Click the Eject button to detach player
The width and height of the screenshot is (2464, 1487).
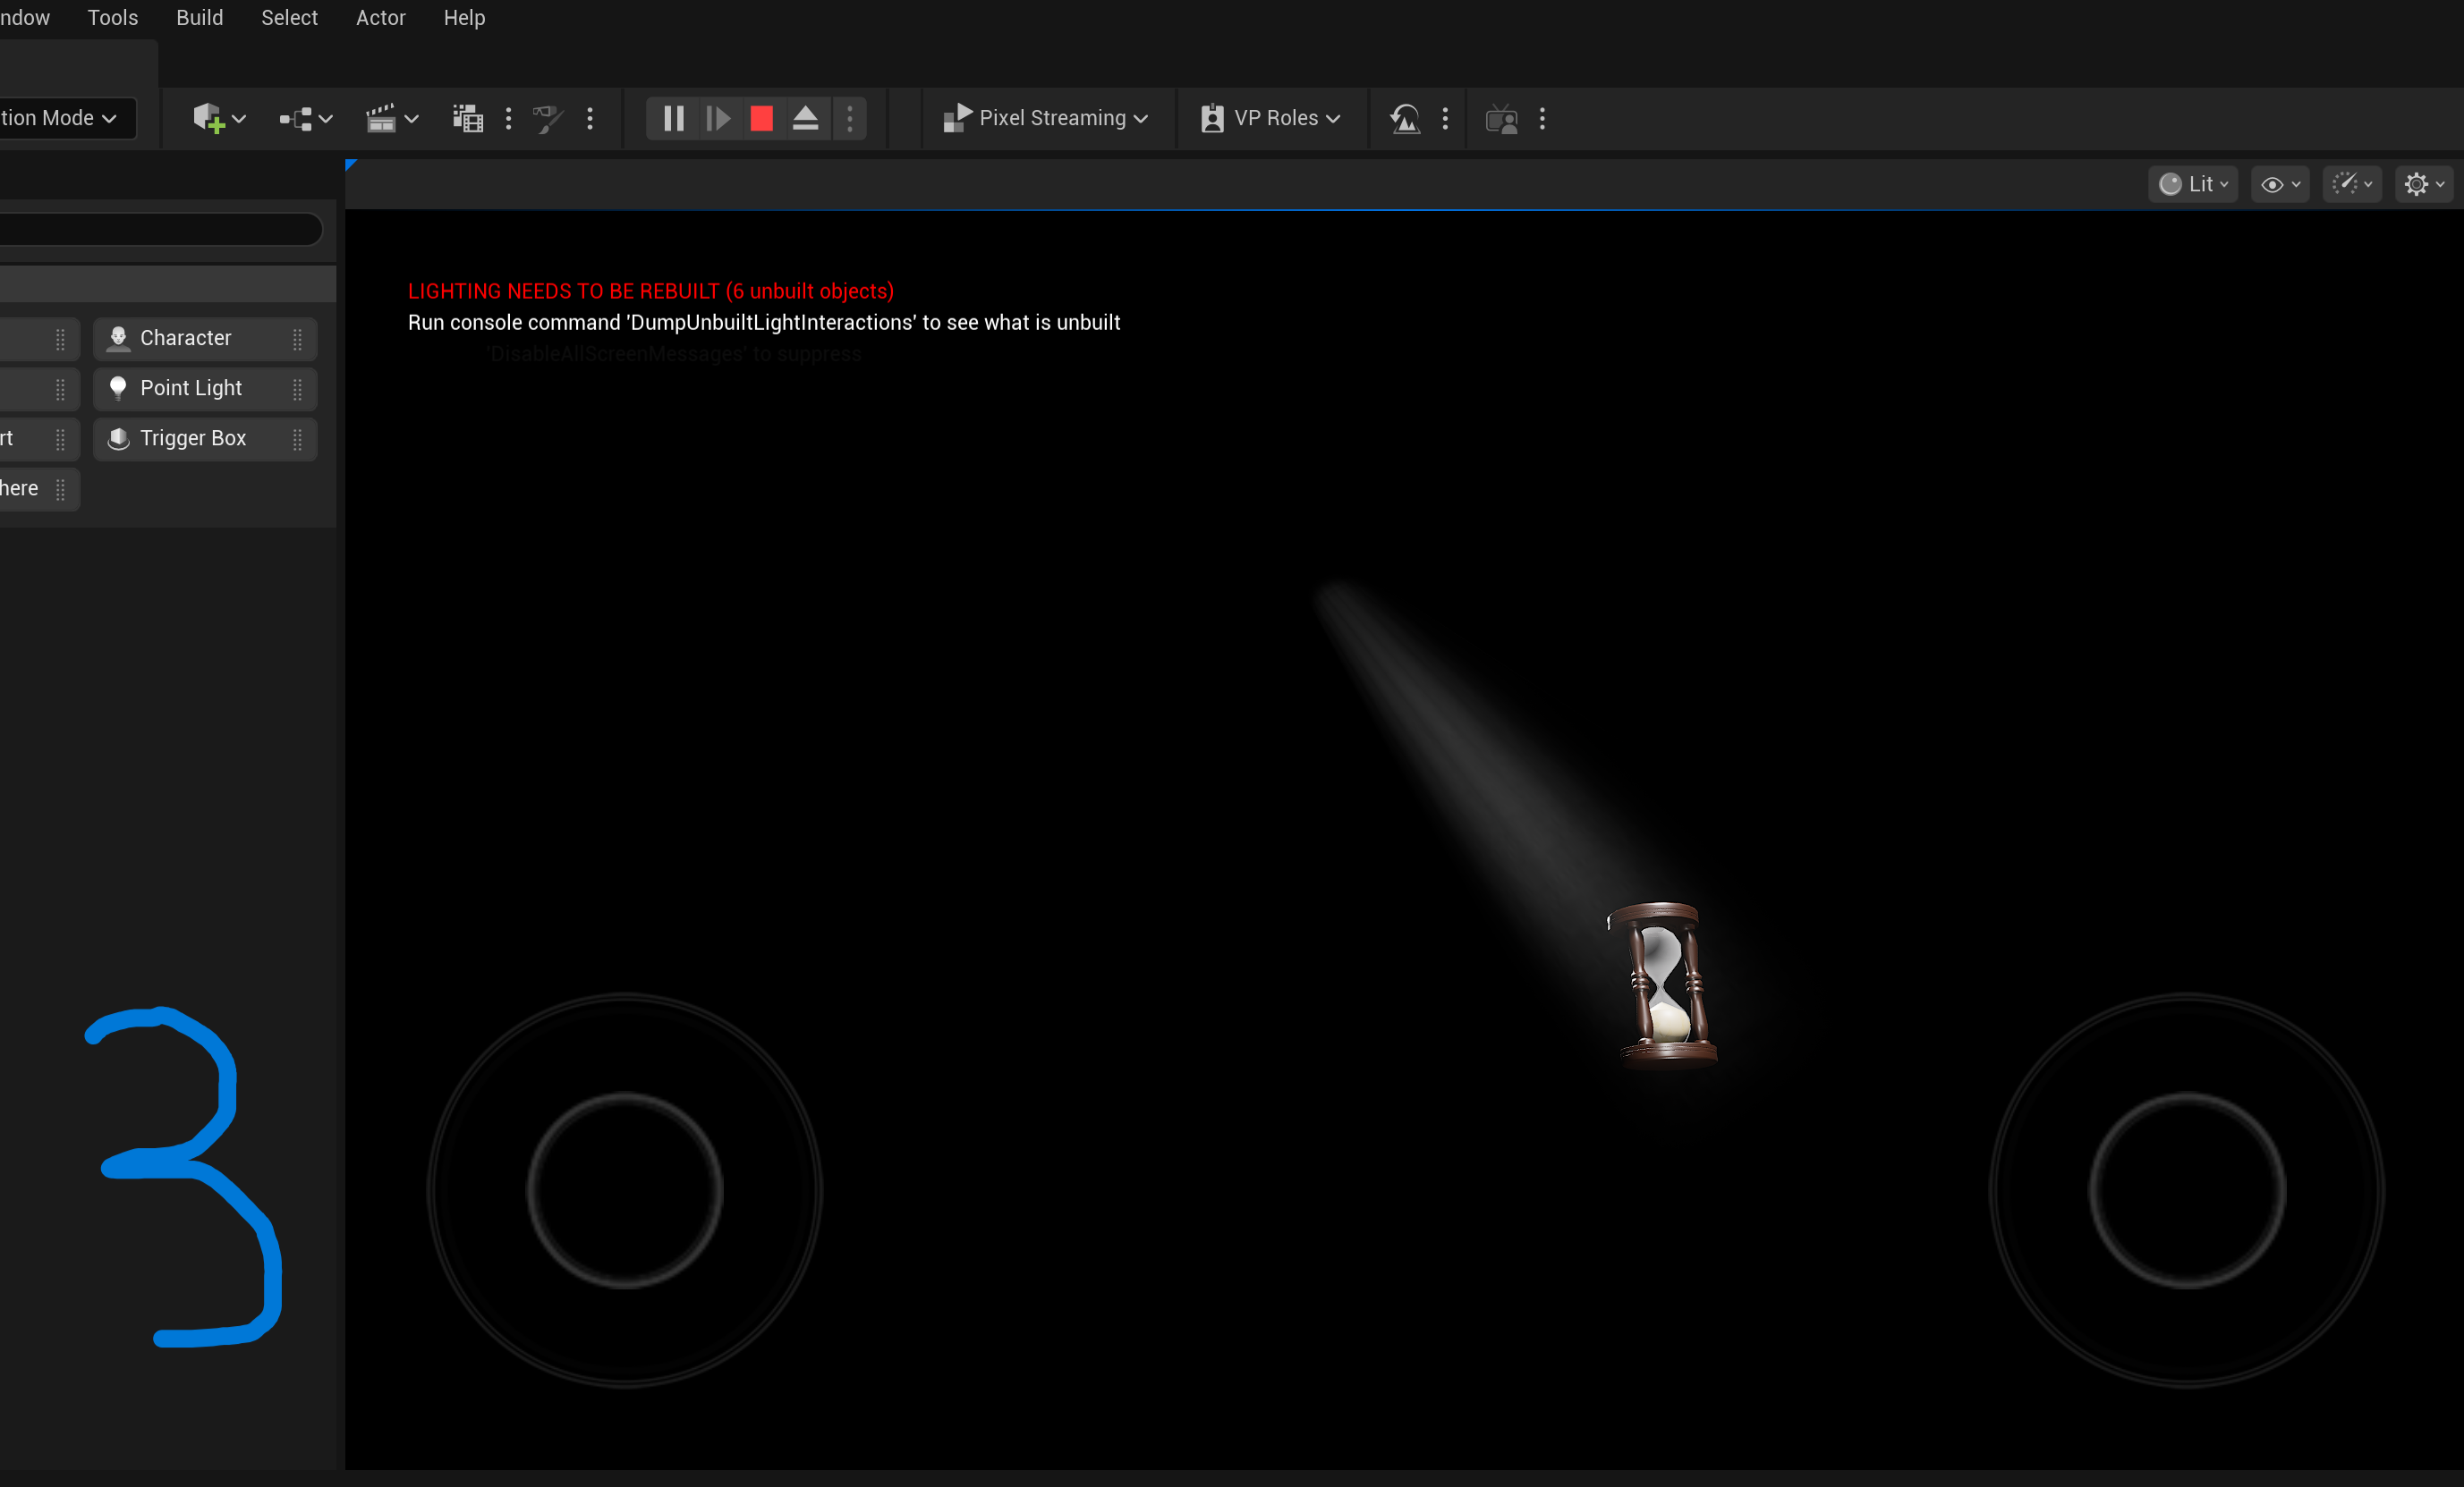(x=806, y=118)
